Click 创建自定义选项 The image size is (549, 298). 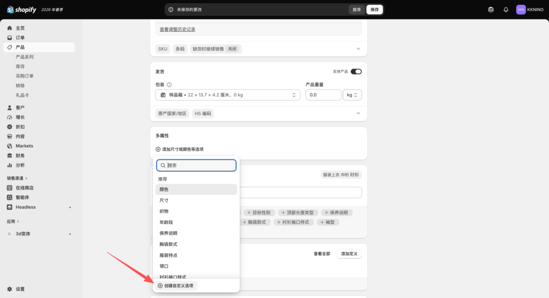point(176,286)
